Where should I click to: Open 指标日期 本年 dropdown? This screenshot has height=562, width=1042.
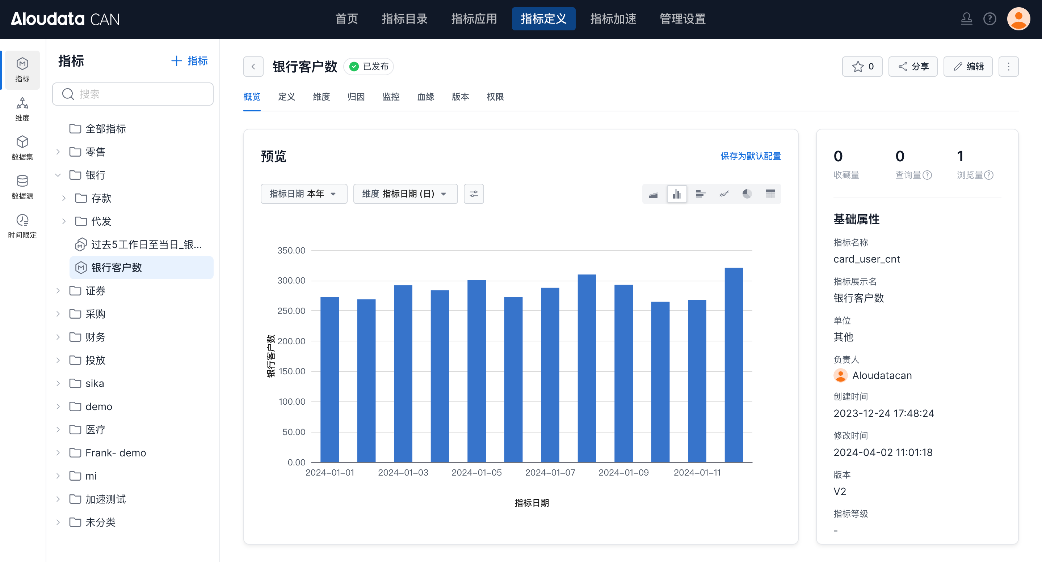click(303, 194)
